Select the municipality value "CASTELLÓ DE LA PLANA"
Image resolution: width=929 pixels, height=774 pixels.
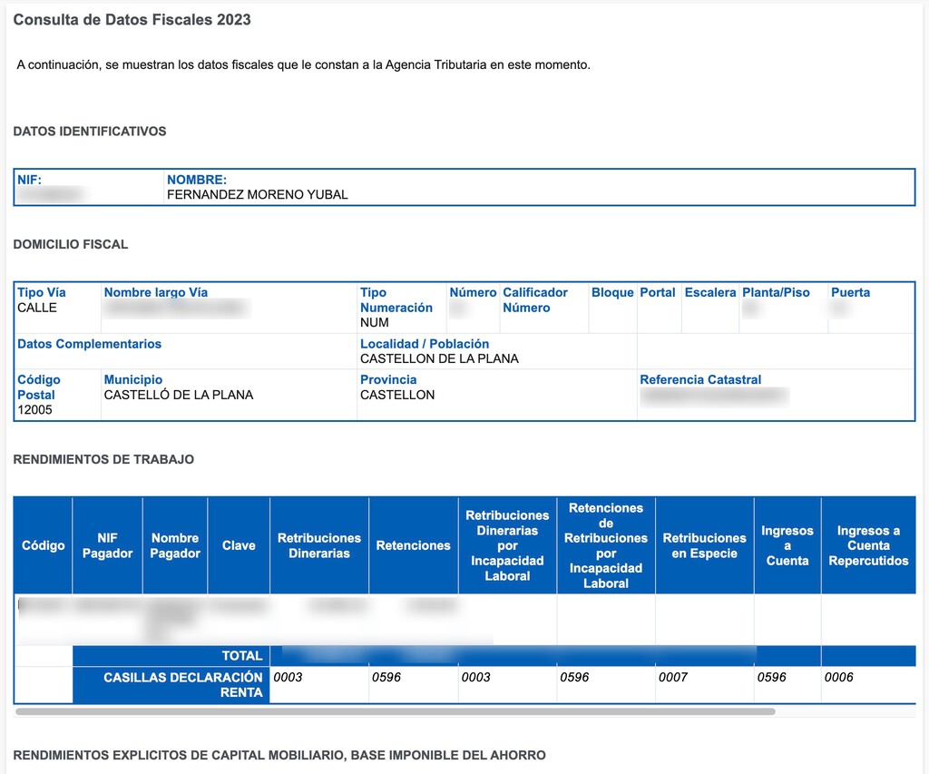179,395
